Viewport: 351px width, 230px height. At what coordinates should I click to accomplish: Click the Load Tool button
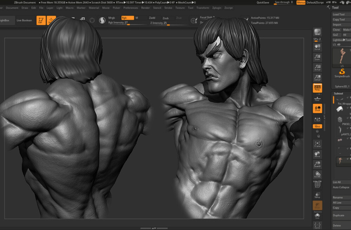coord(341,14)
